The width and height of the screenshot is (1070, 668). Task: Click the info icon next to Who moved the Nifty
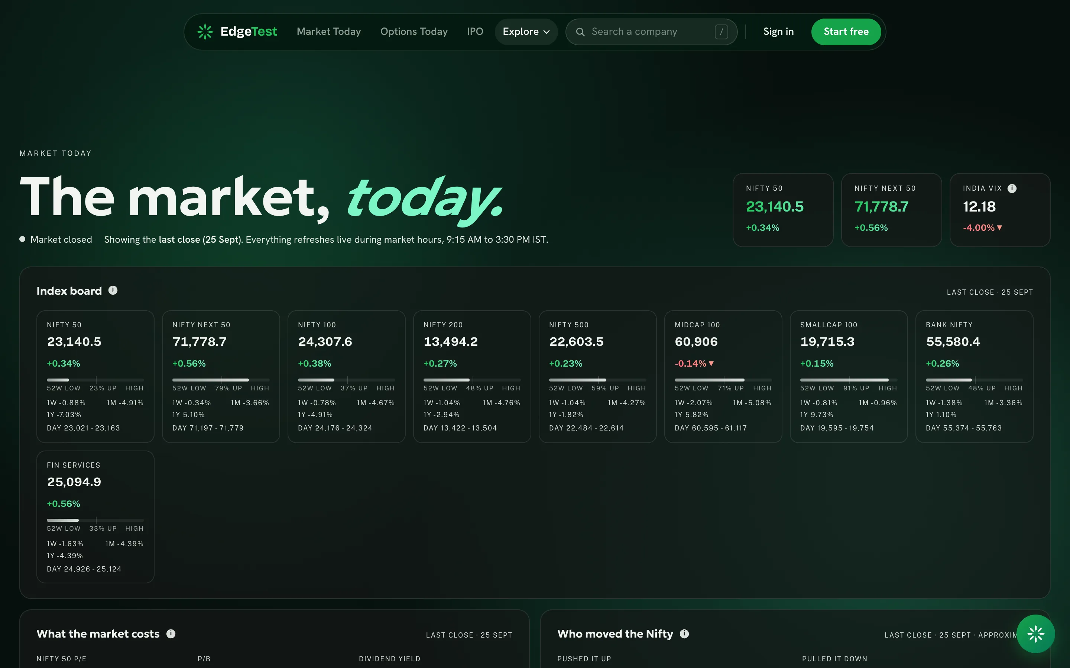684,634
